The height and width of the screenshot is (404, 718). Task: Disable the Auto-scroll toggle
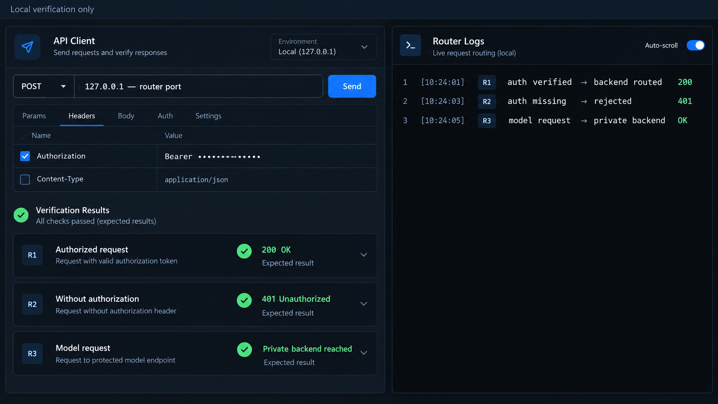[x=695, y=45]
